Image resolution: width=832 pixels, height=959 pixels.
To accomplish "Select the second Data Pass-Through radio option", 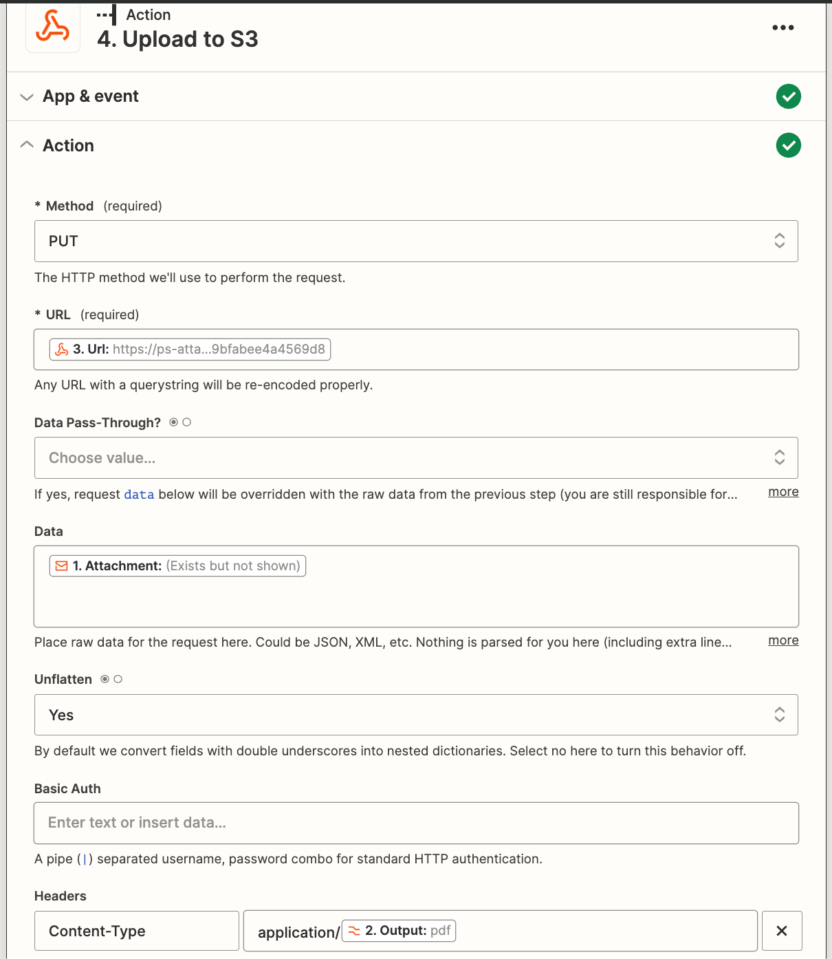I will (186, 422).
